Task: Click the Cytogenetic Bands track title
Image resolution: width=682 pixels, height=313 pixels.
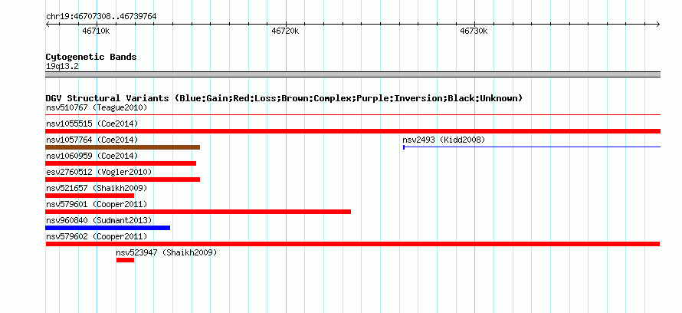Action: [91, 57]
